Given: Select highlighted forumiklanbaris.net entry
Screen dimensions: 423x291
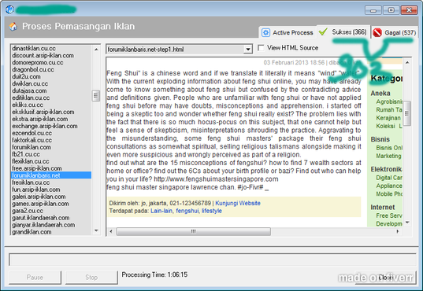Looking at the screenshot, I should (51, 175).
